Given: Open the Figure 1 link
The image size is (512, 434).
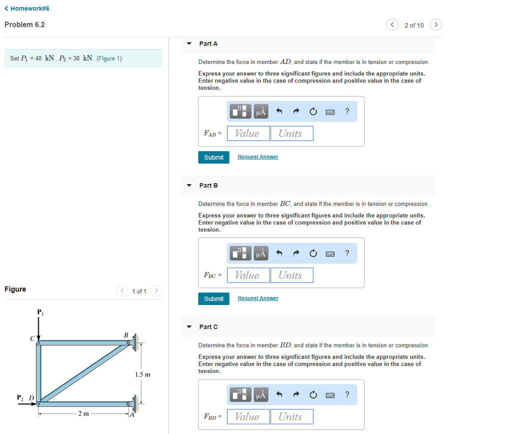Looking at the screenshot, I should pos(109,58).
